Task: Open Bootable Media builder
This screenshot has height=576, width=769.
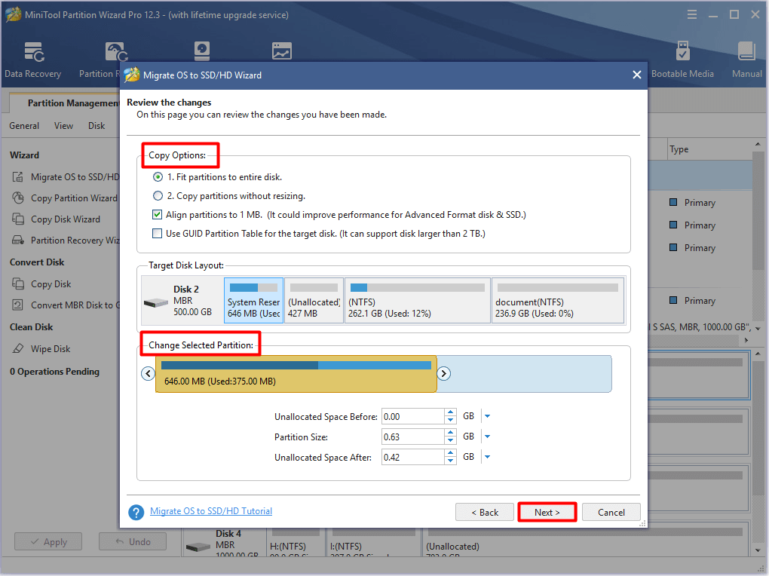Action: point(682,60)
